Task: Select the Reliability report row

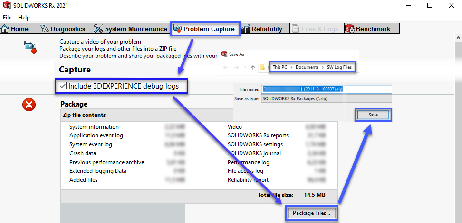Action: click(248, 180)
